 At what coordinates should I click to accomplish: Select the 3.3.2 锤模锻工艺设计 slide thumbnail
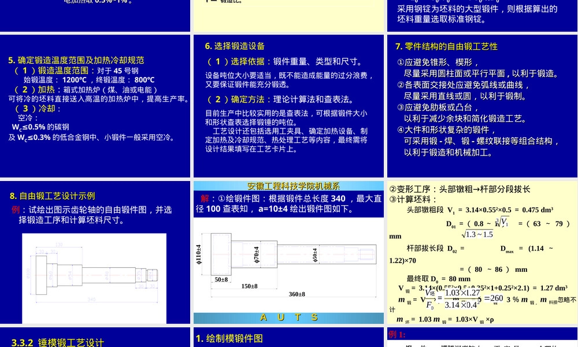(95, 337)
